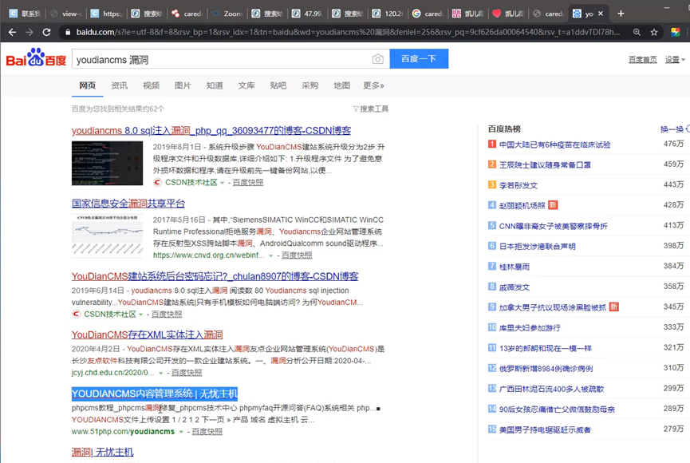Click the browser address bar URL
The height and width of the screenshot is (463, 690).
(348, 32)
